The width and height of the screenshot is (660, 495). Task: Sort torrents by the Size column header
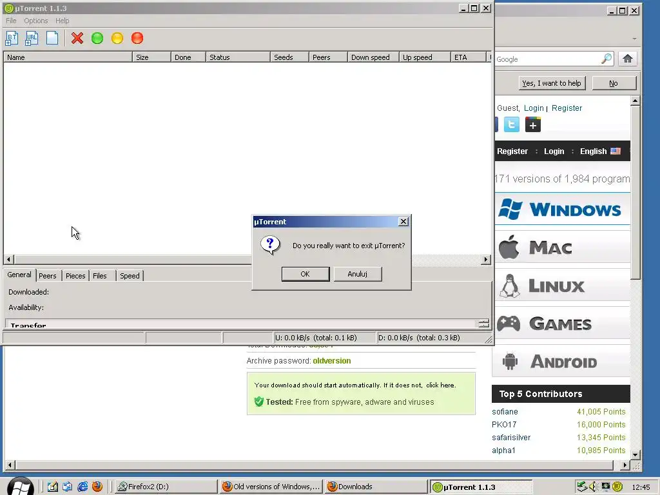[151, 57]
